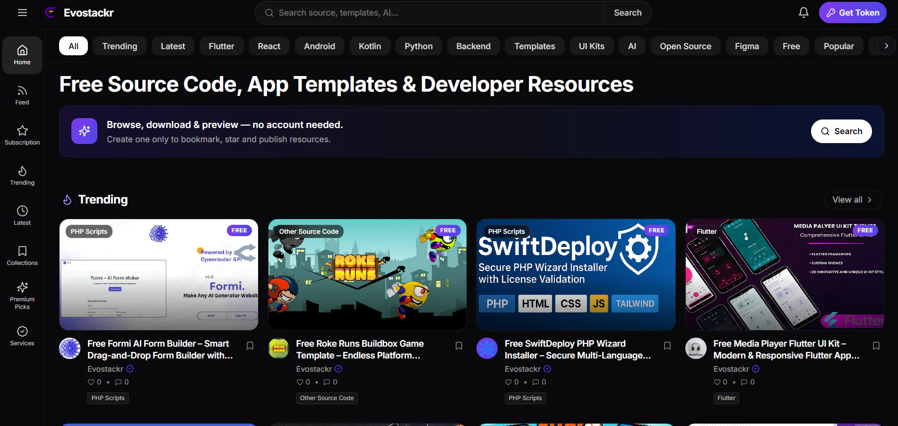Open Premium Picks in sidebar

(22, 296)
